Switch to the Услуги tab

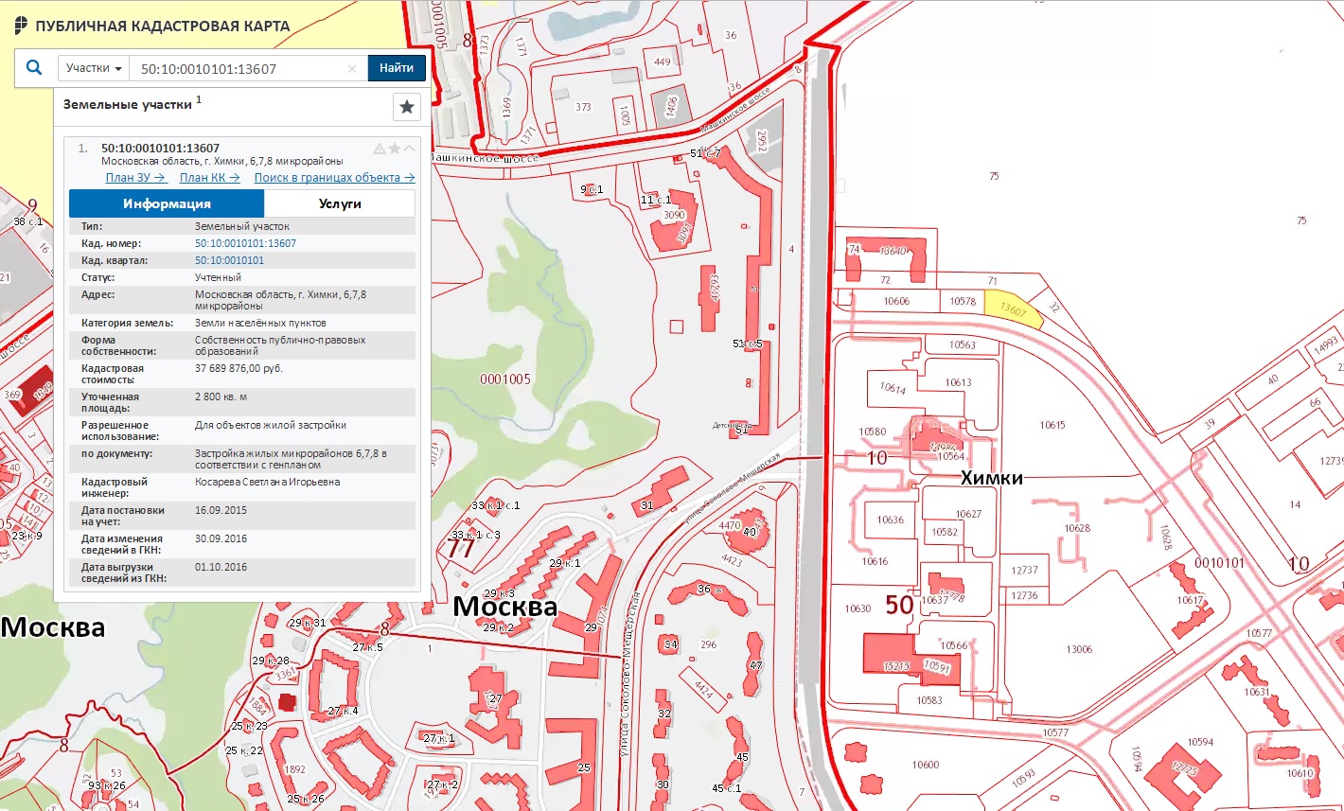pos(340,203)
